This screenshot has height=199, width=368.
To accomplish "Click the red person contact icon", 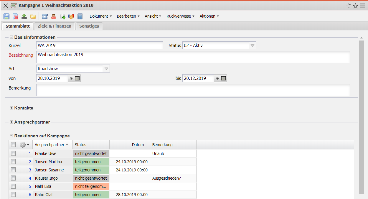I will pyautogui.click(x=54, y=16).
